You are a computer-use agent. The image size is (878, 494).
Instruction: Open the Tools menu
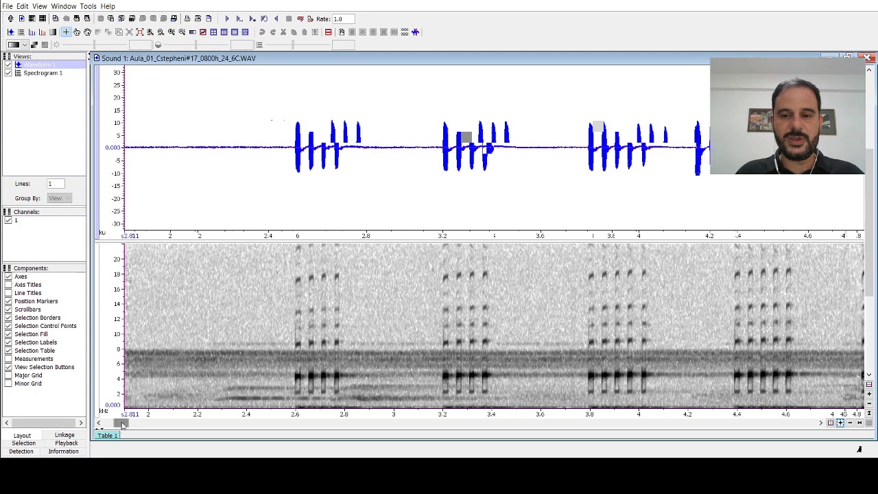[x=88, y=6]
